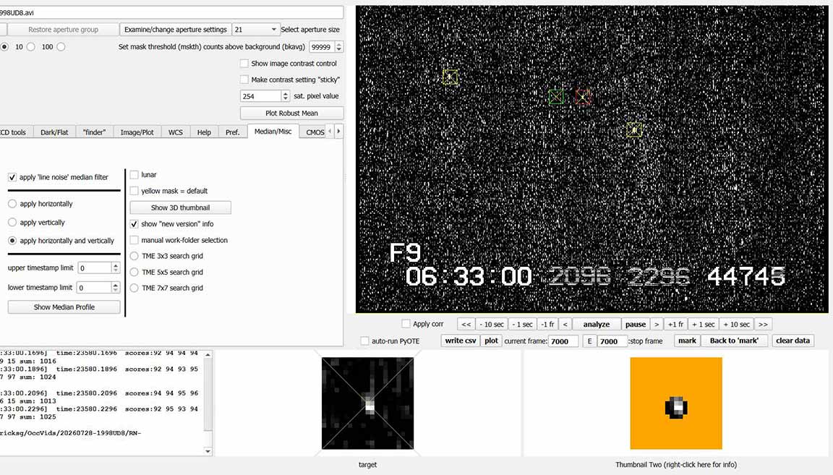Adjust the mask threshold spinner arrows

(339, 47)
